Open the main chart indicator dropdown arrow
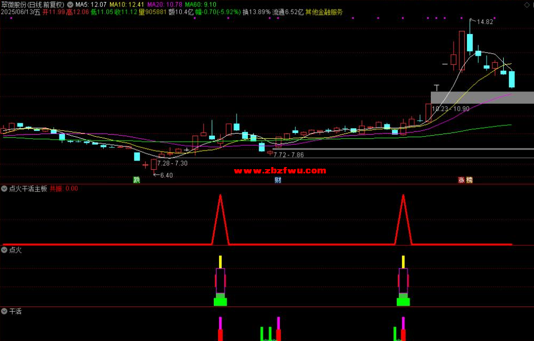Image resolution: width=534 pixels, height=341 pixels. point(70,5)
